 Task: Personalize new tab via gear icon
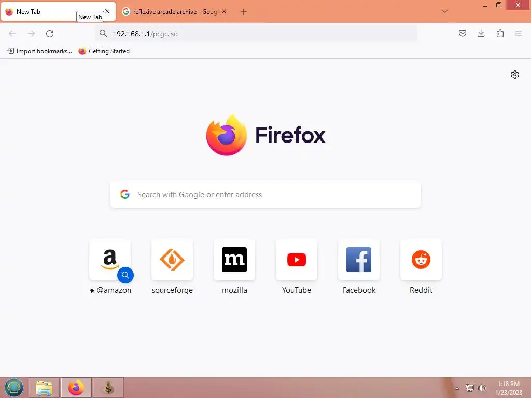tap(515, 75)
